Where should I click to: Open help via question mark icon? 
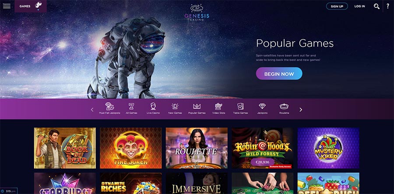coord(388,6)
